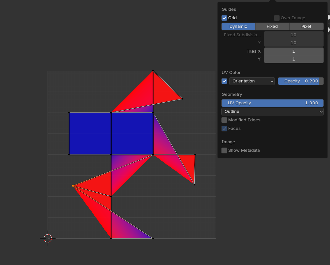Click the right blue UV face
This screenshot has height=265, width=330.
tap(132, 134)
